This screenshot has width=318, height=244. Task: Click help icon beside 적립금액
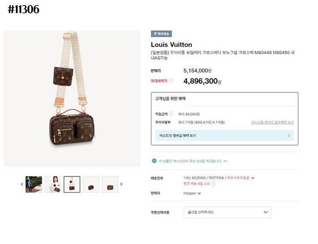(x=171, y=114)
